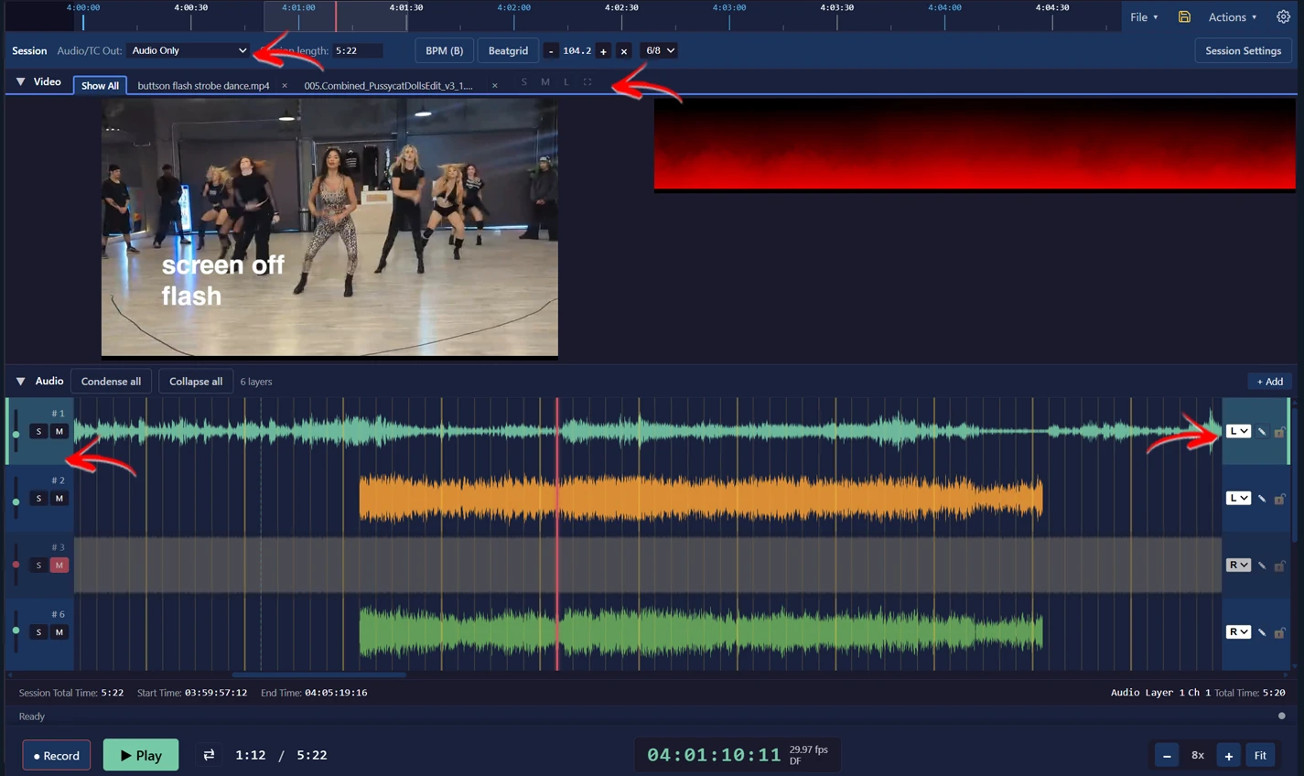
Task: Increase BPM with plus stepper
Action: 603,51
